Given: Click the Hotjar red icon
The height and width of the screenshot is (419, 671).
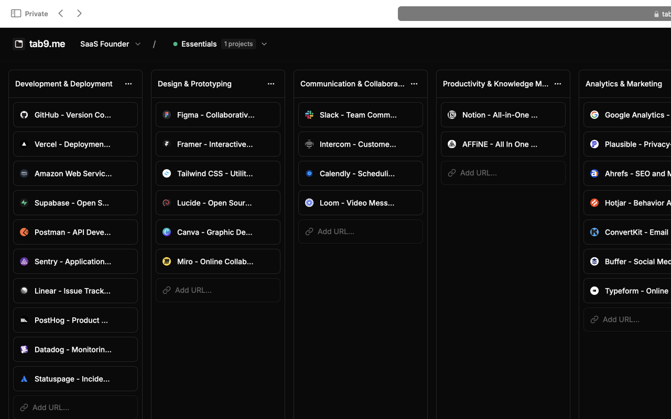Looking at the screenshot, I should tap(594, 203).
